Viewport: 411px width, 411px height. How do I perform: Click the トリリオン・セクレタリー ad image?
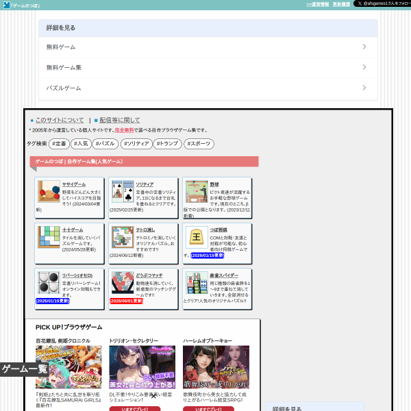click(x=142, y=367)
